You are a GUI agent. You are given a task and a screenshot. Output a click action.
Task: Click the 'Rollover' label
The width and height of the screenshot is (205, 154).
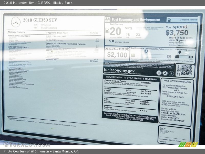108,107
